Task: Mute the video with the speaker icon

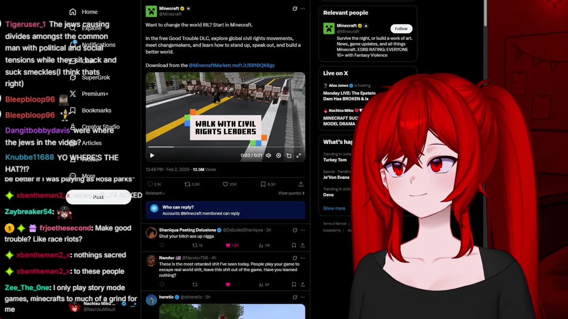Action: (268, 156)
